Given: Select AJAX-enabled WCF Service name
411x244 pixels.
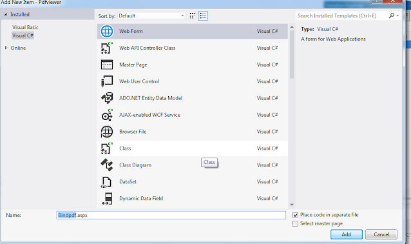Looking at the screenshot, I should (149, 115).
